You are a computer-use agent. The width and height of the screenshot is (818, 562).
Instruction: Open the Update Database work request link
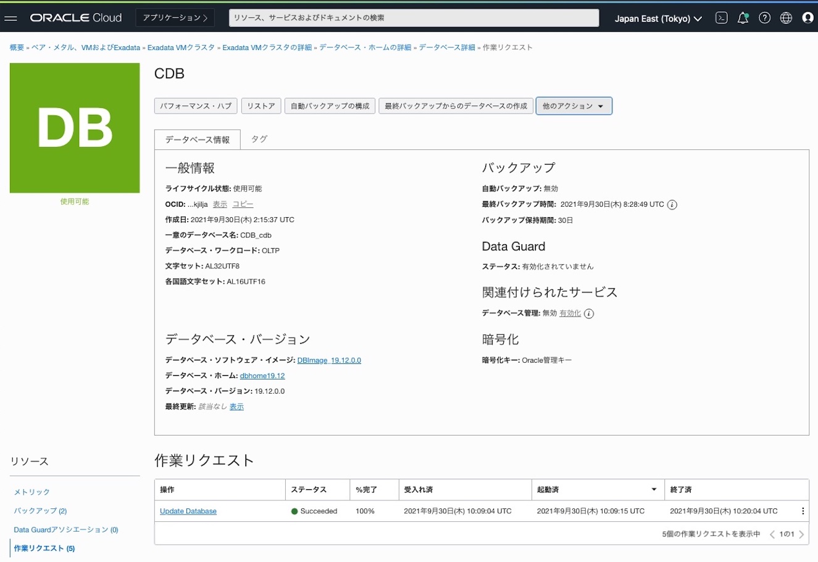click(188, 511)
